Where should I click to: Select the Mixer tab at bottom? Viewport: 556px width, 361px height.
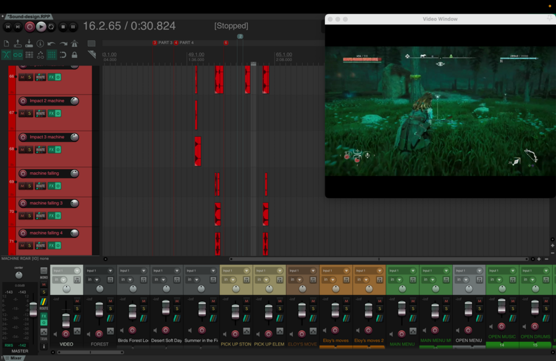click(15, 358)
